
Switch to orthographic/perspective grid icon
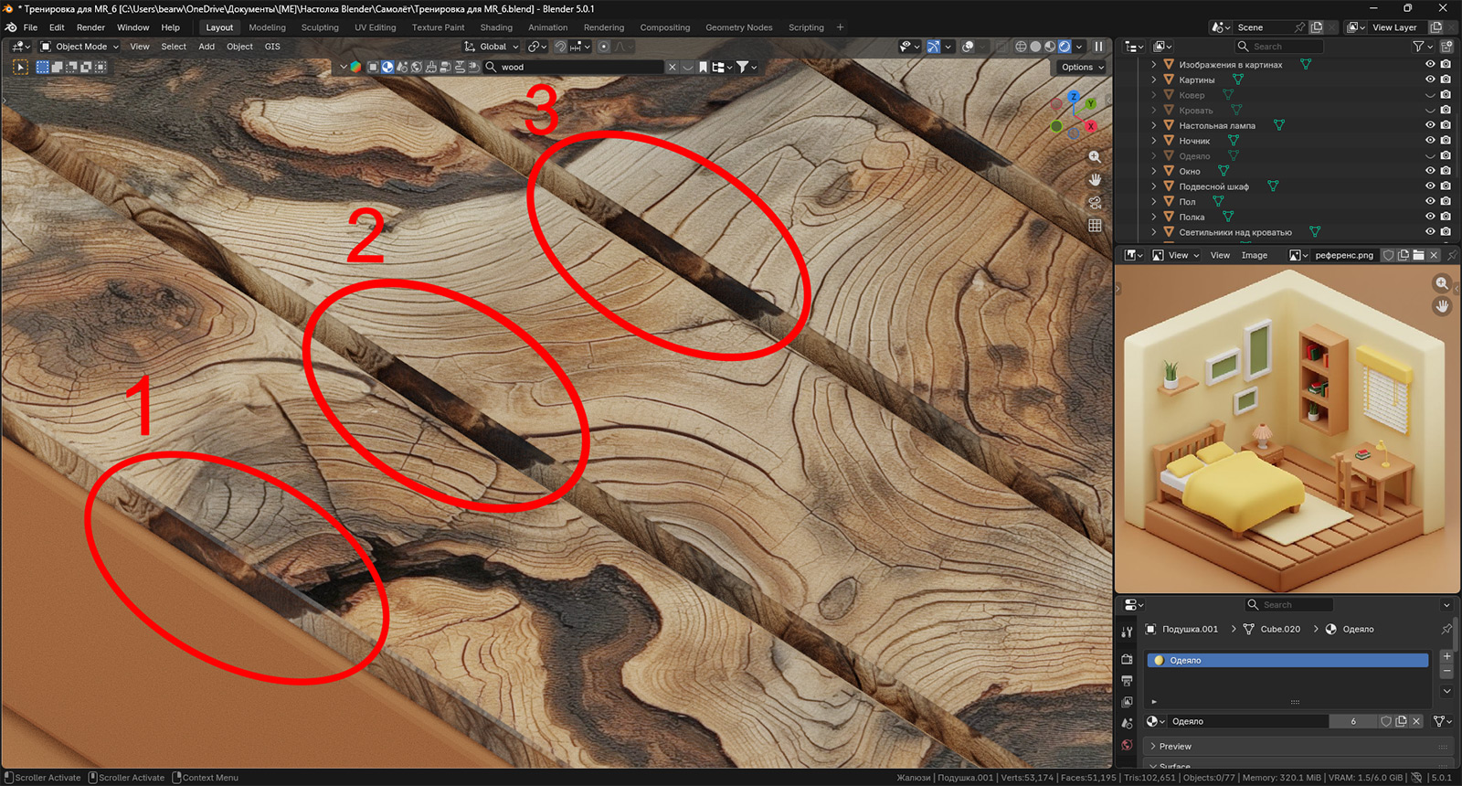coord(1095,226)
